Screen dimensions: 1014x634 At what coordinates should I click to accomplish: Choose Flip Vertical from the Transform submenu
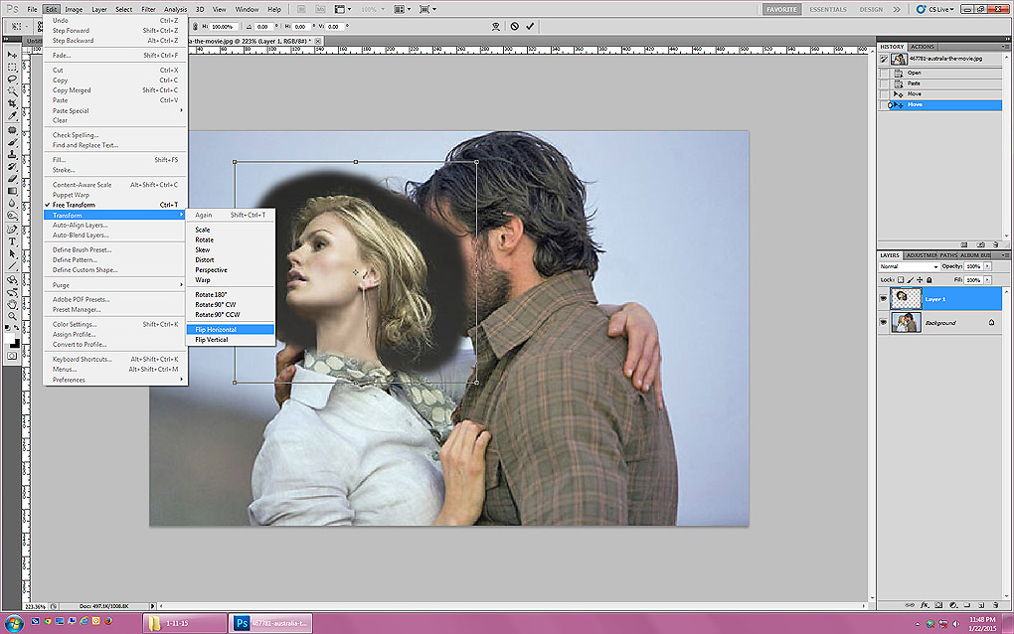click(x=212, y=340)
